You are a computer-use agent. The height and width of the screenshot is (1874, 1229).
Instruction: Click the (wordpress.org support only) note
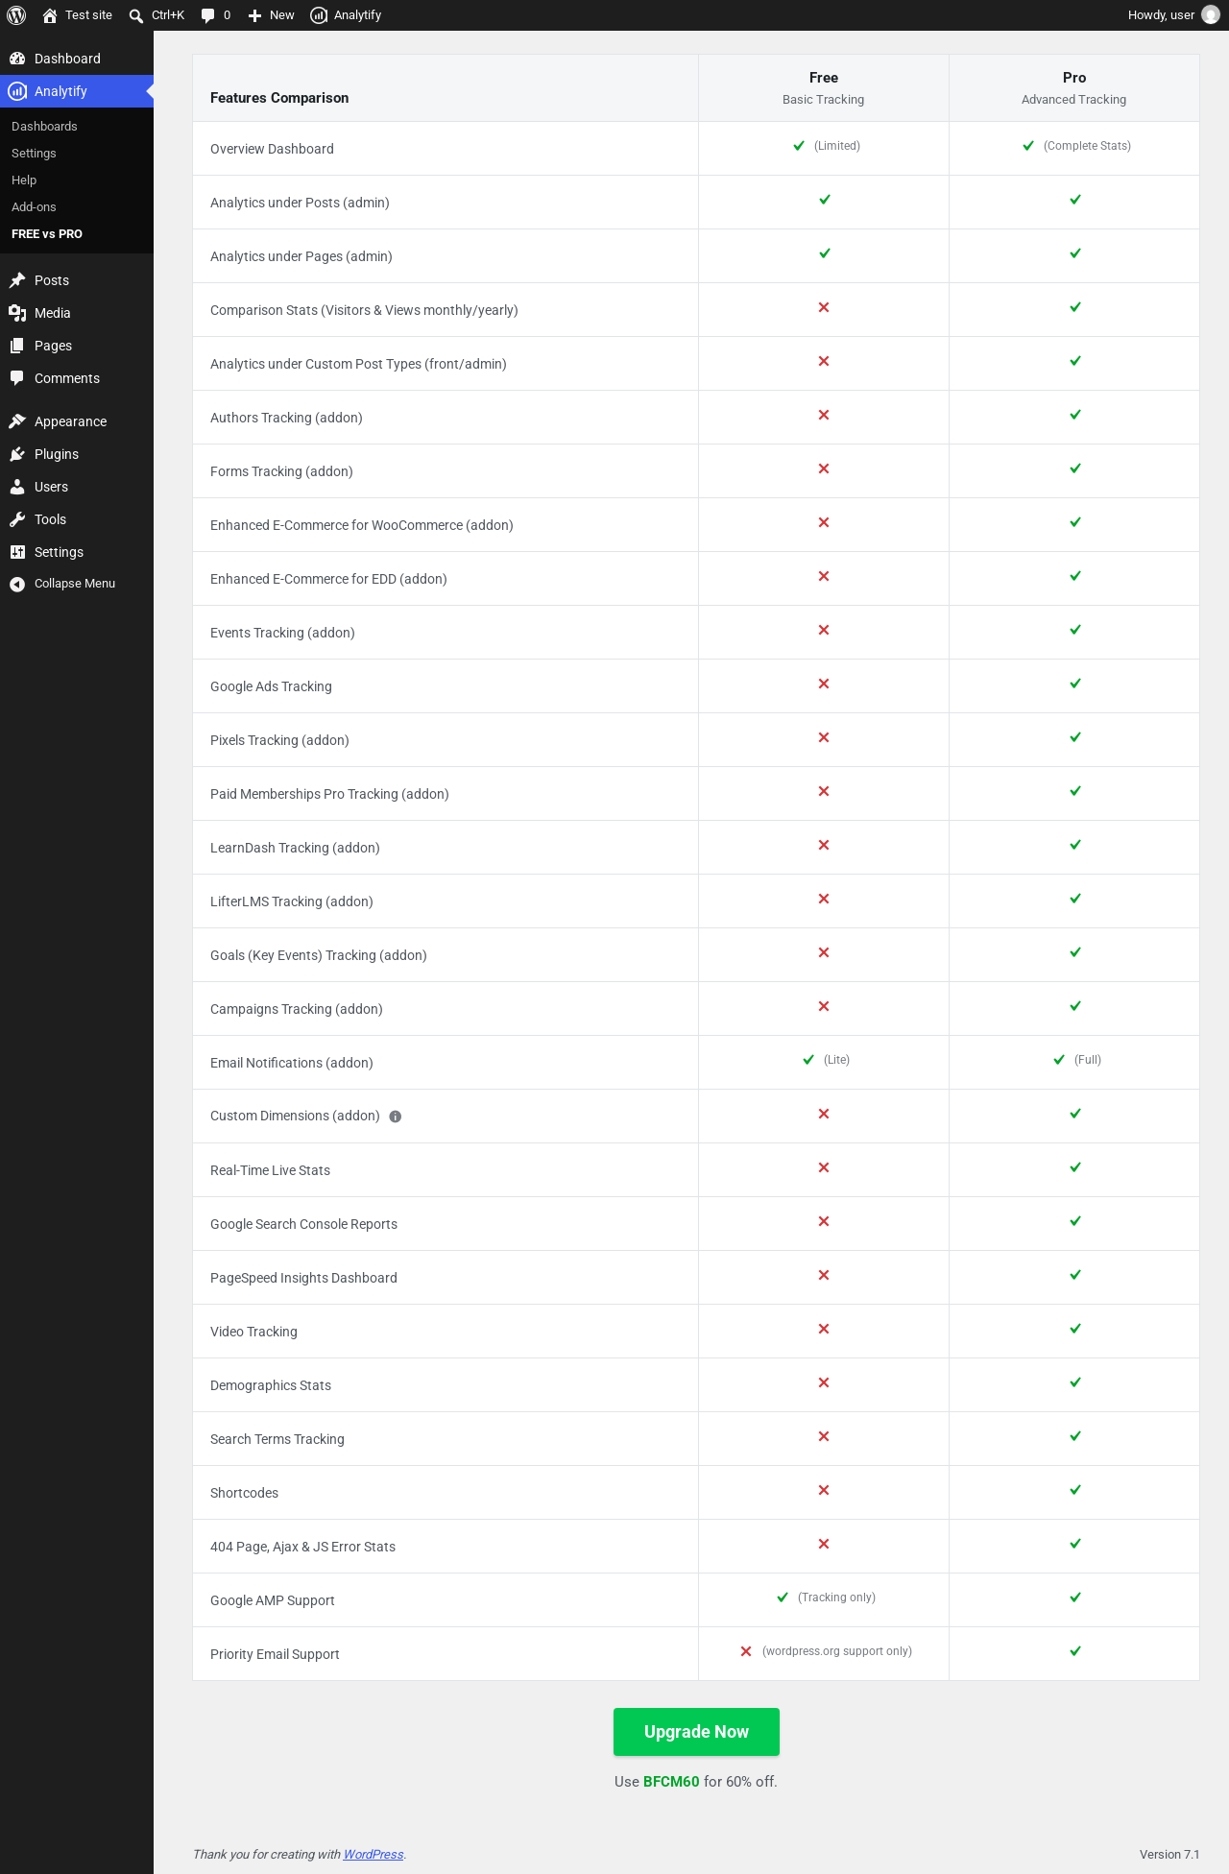coord(837,1651)
